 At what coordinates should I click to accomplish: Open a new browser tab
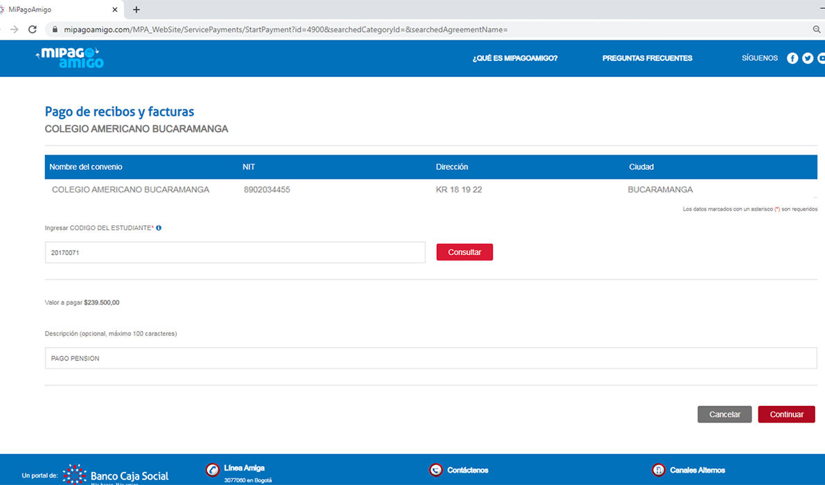coord(137,10)
